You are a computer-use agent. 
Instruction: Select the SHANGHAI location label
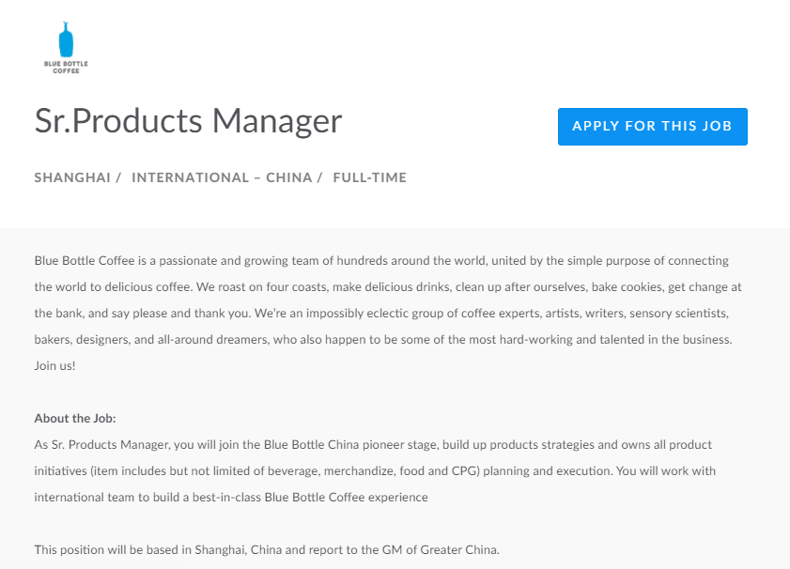(x=72, y=177)
